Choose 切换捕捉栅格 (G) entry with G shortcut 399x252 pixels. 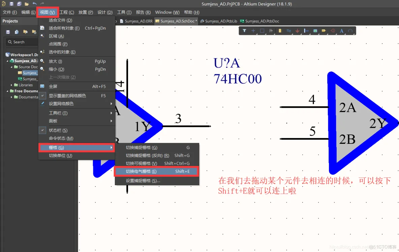(x=157, y=148)
